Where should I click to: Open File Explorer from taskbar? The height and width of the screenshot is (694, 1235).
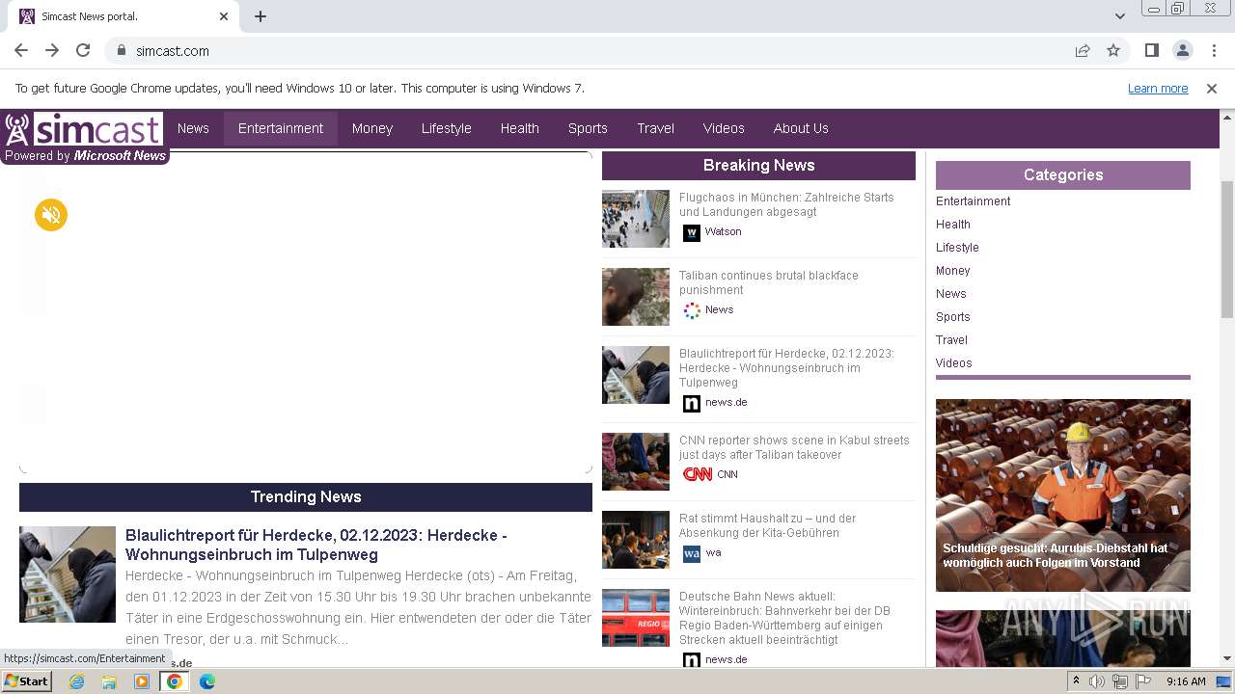[109, 681]
